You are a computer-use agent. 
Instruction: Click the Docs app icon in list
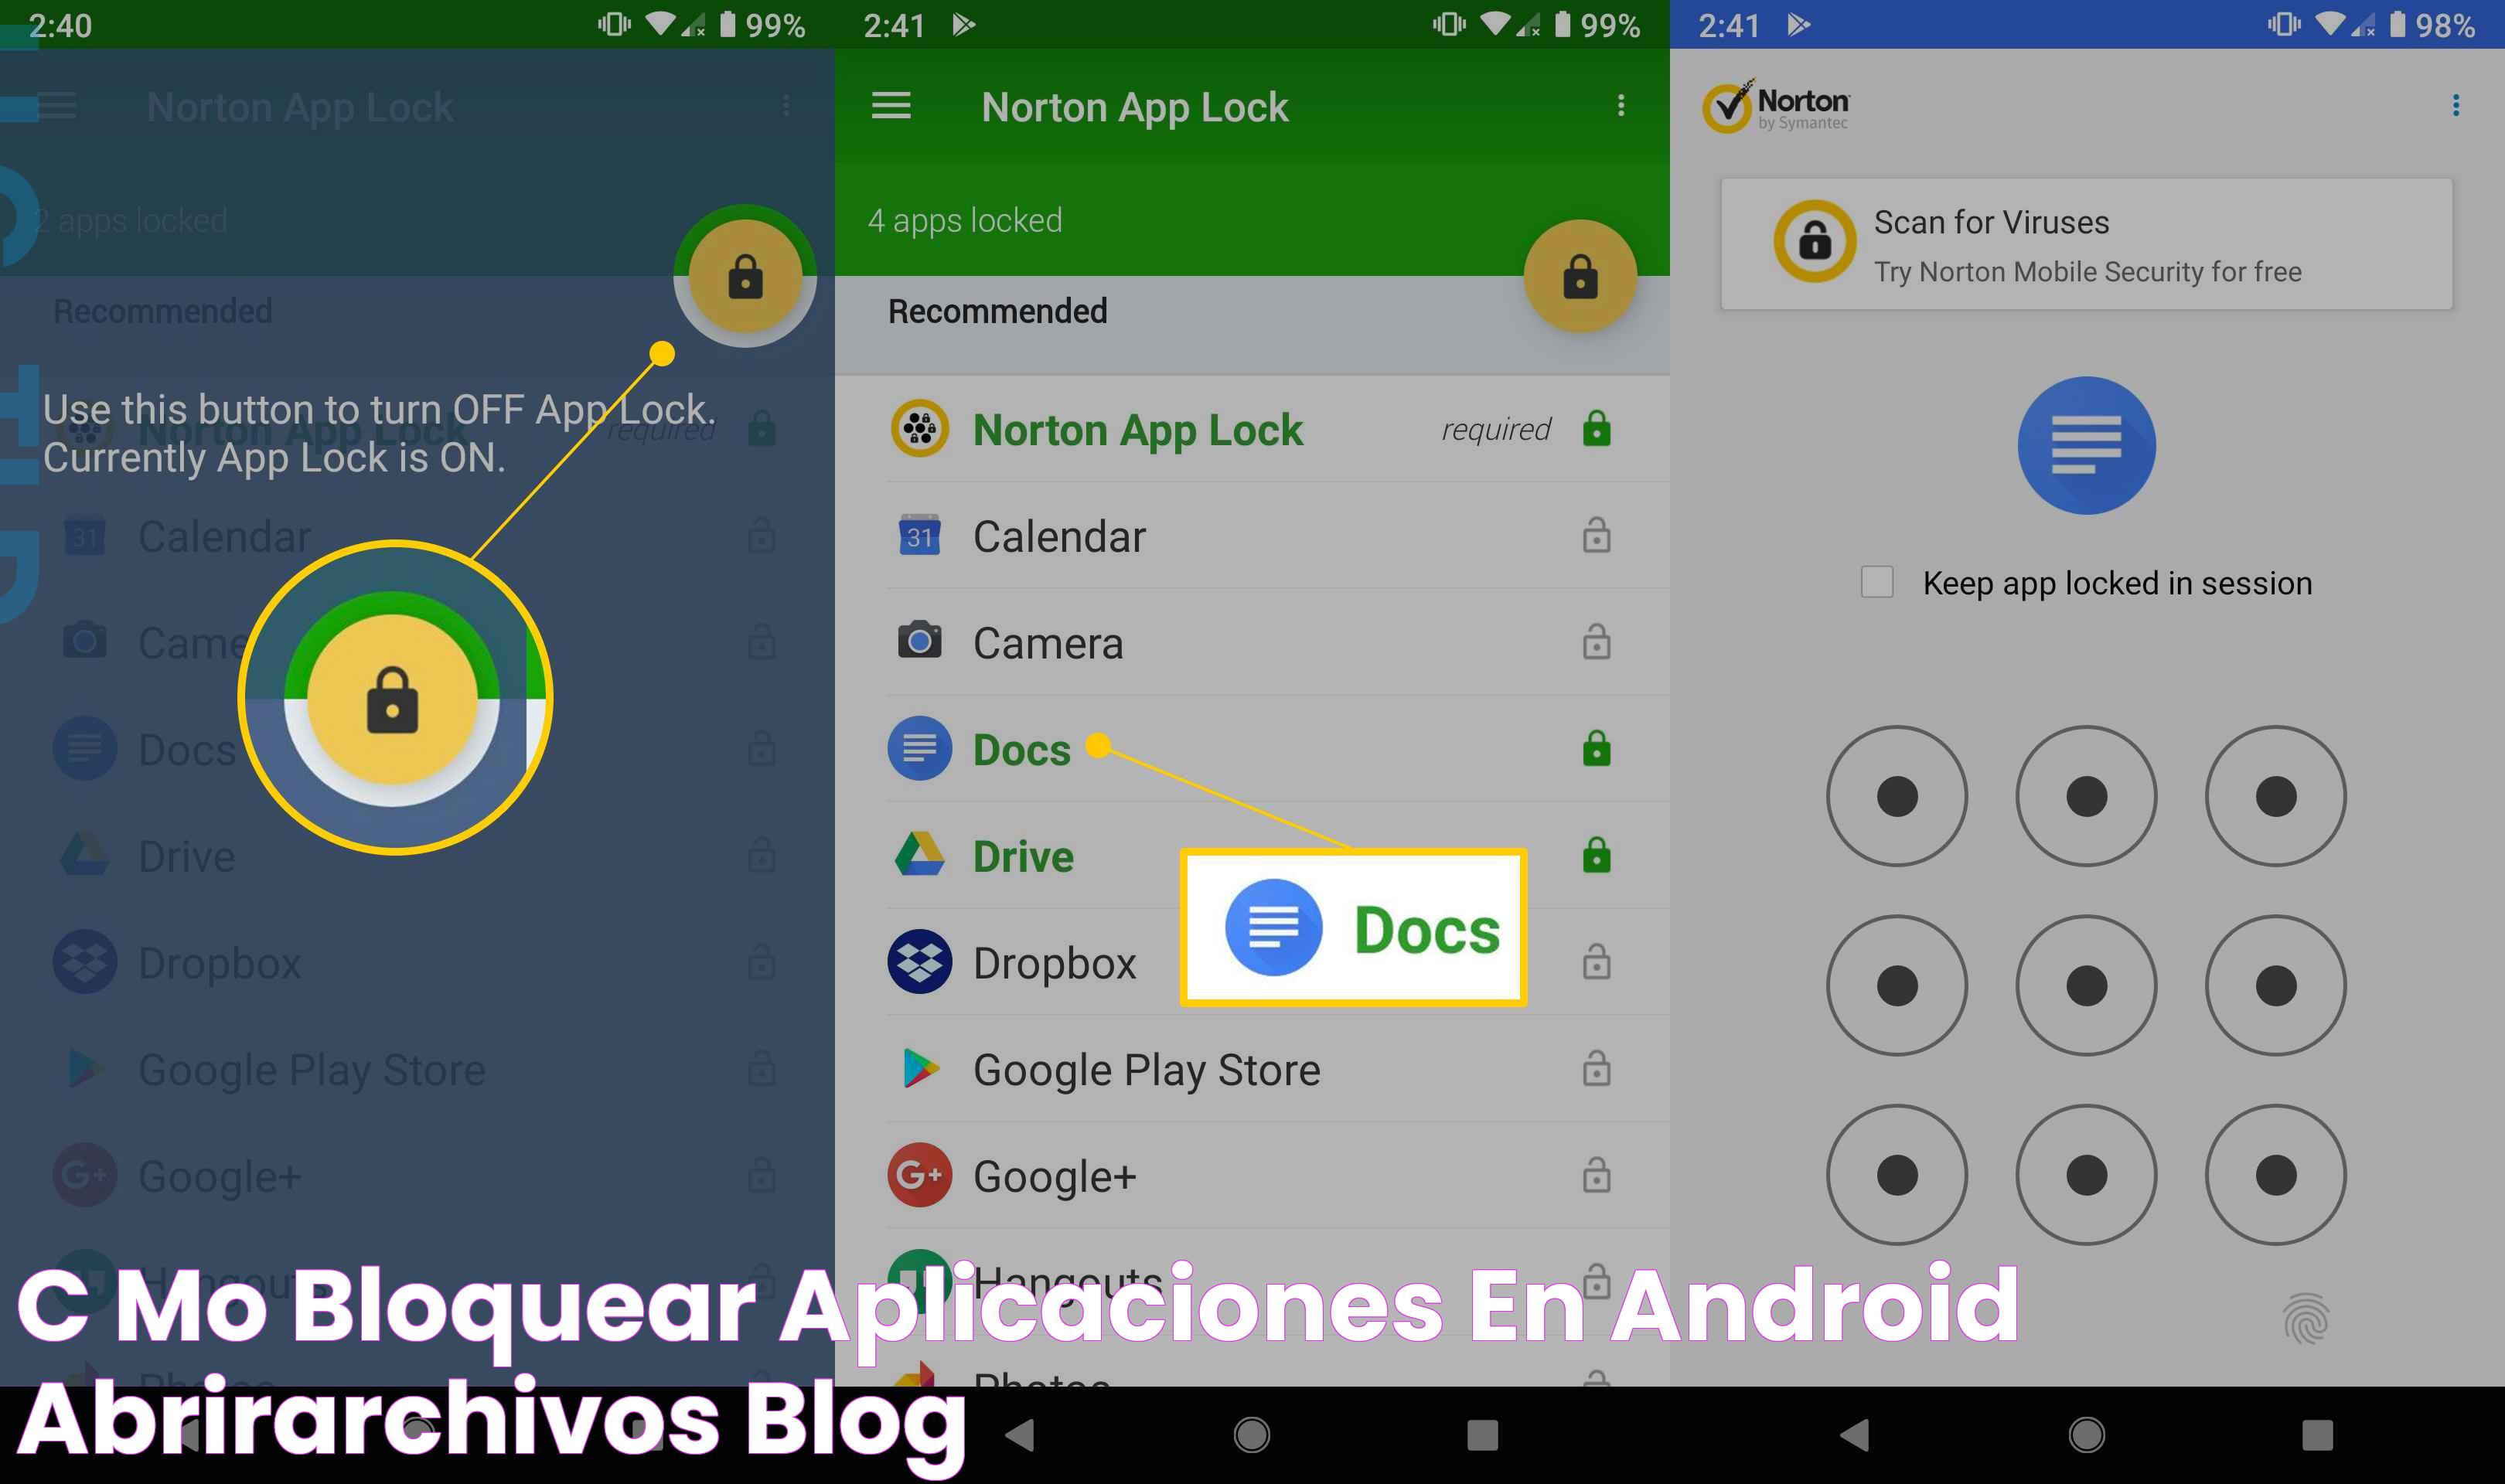coord(917,751)
